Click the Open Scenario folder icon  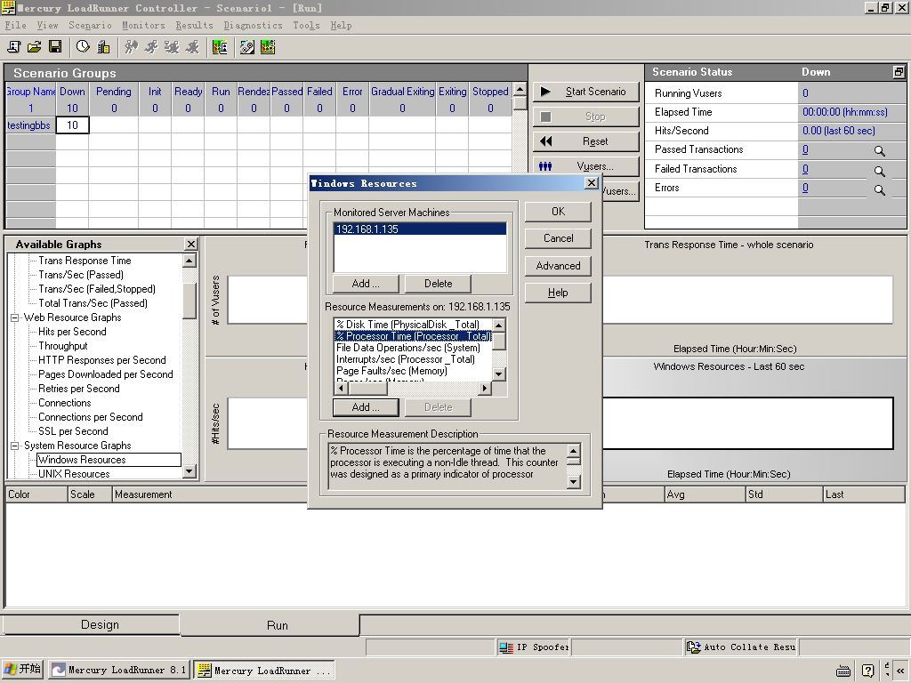tap(35, 47)
